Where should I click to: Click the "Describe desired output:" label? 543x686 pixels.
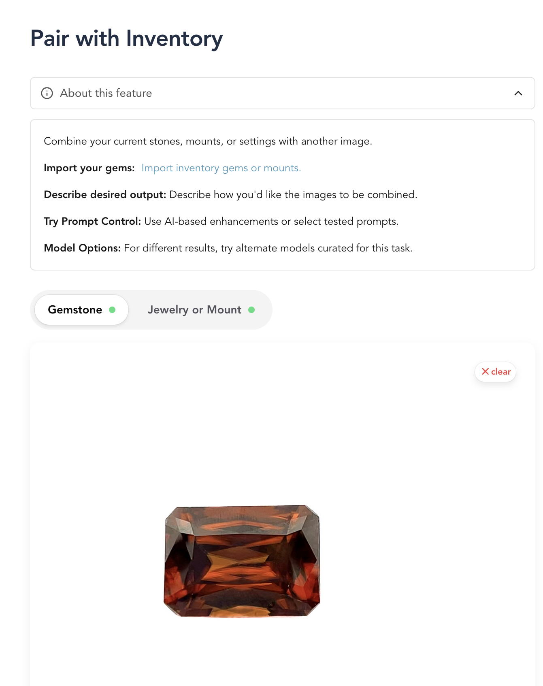[105, 194]
